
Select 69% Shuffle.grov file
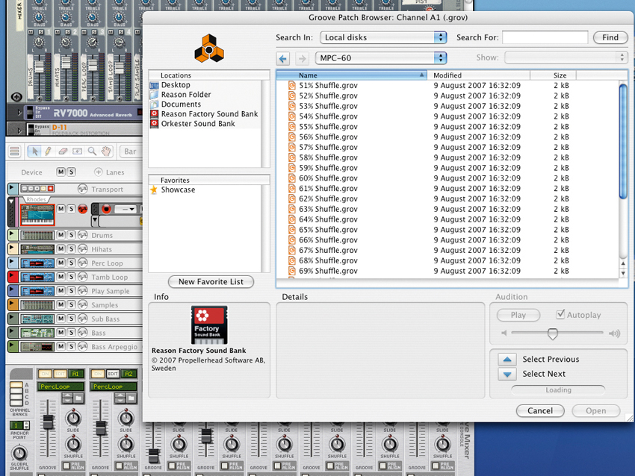(x=447, y=271)
